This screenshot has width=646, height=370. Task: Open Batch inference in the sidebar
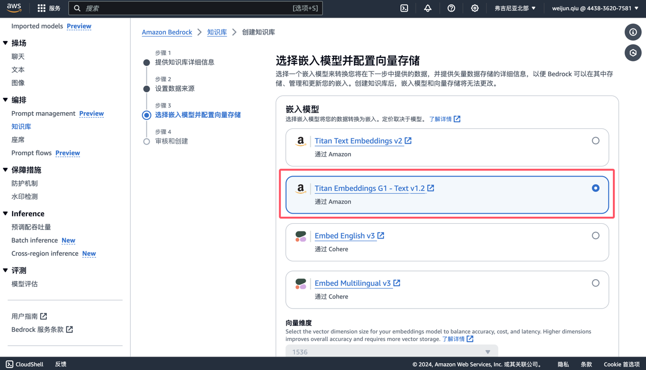coord(35,240)
